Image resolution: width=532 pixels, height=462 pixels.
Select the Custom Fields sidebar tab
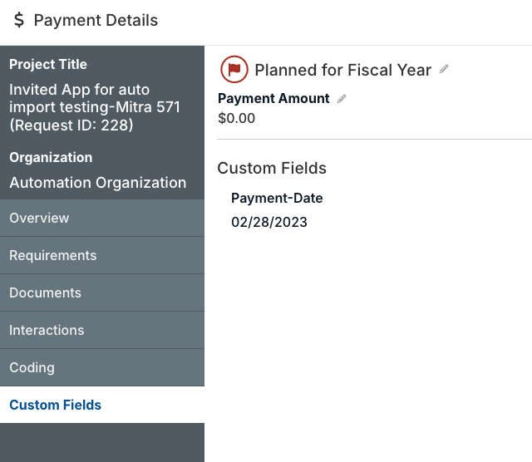click(102, 405)
